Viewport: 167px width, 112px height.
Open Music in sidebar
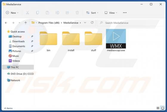coord(14,56)
